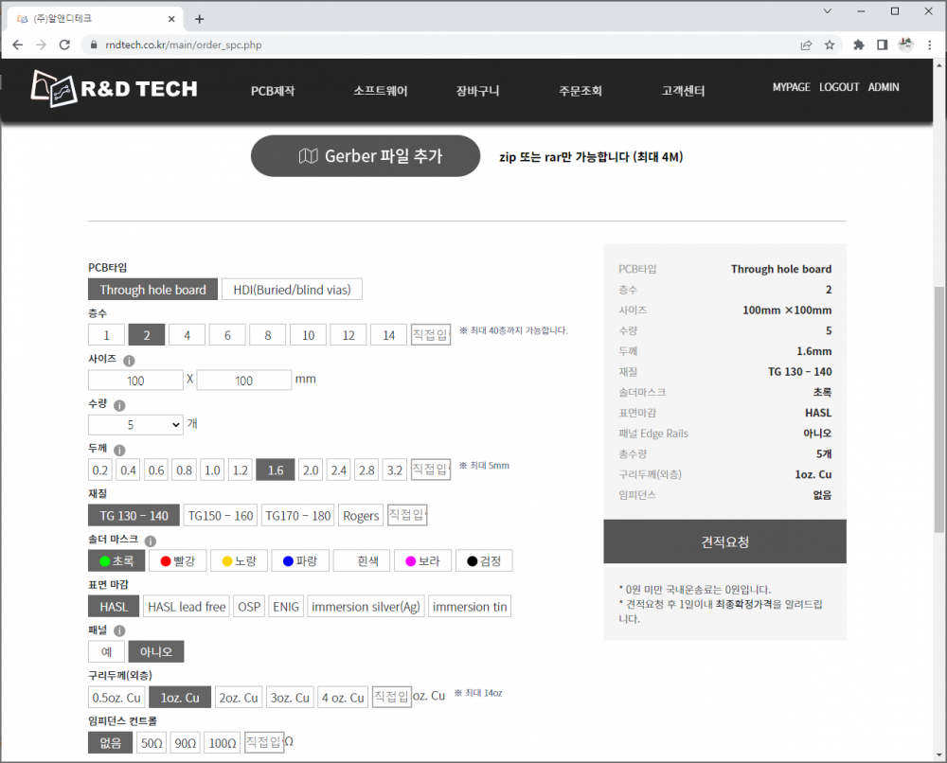Bookmark this page with star icon

point(830,44)
